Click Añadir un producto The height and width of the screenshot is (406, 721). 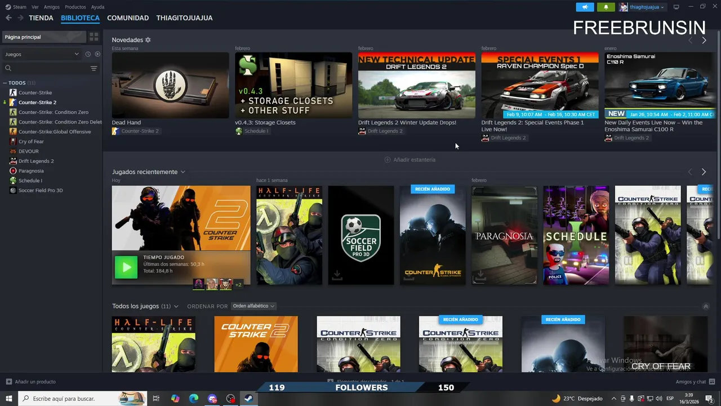(x=30, y=382)
